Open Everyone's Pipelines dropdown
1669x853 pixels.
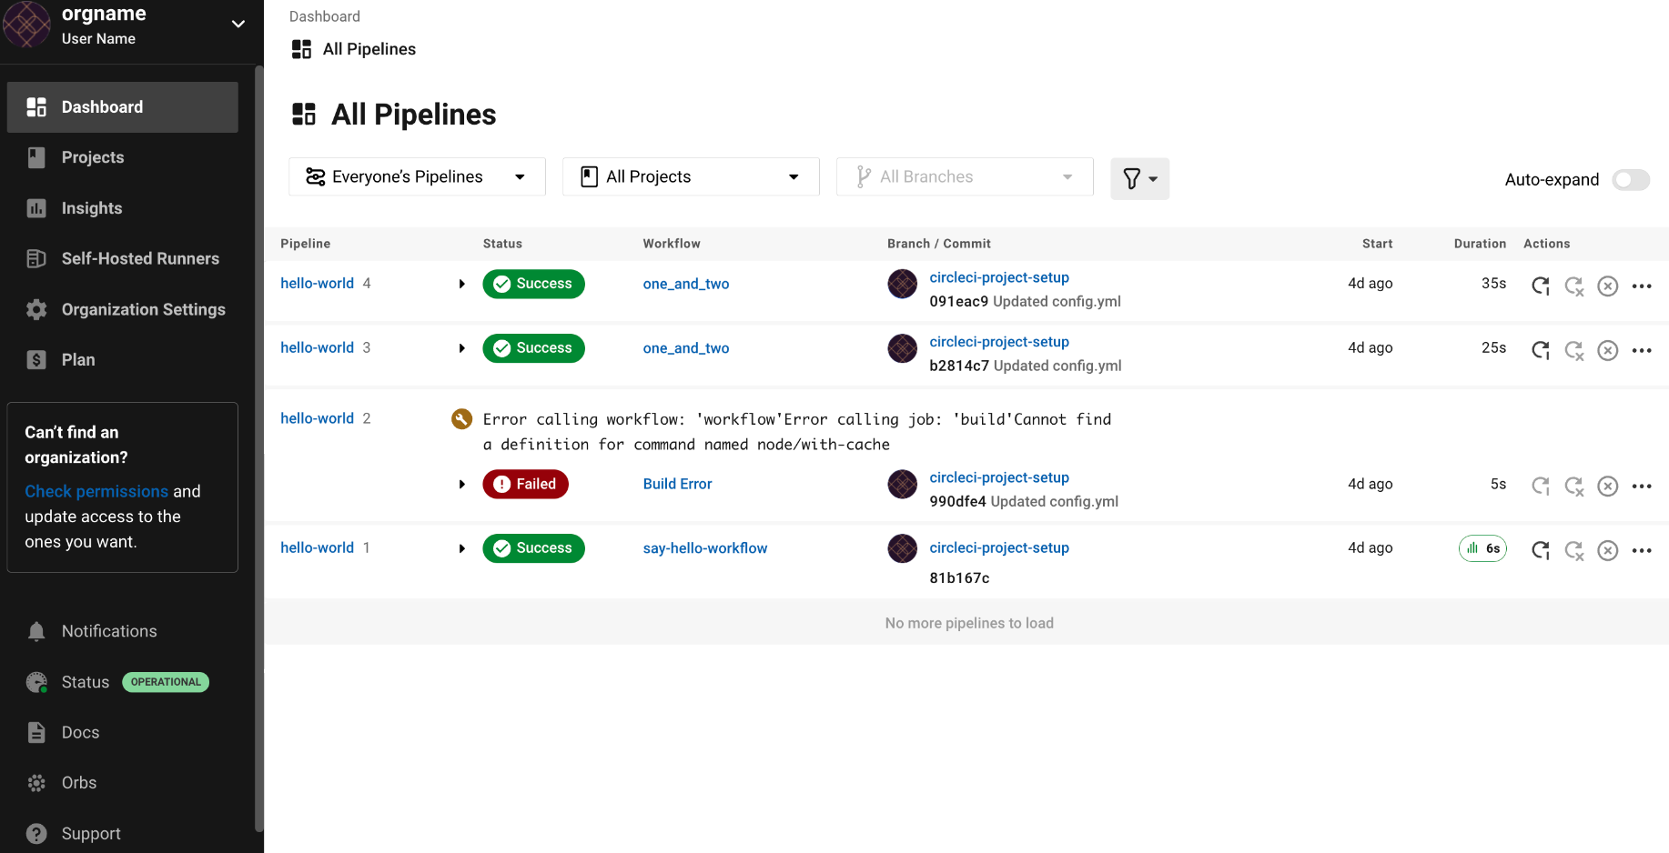[x=417, y=176]
